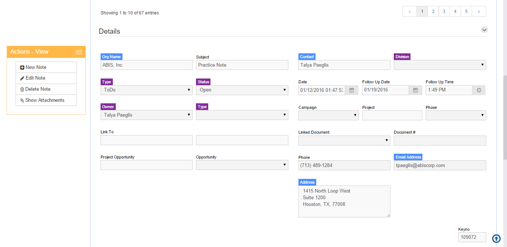
Task: Go to previous page of entries
Action: click(x=409, y=11)
